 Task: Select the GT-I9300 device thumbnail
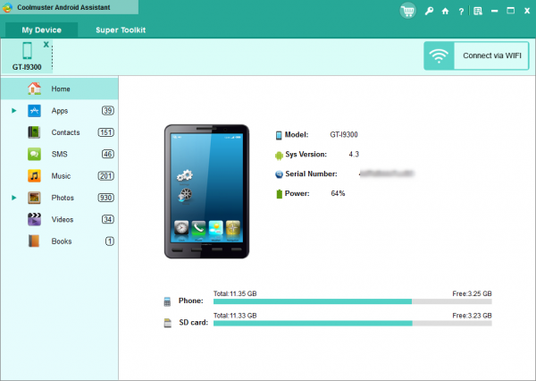(27, 55)
